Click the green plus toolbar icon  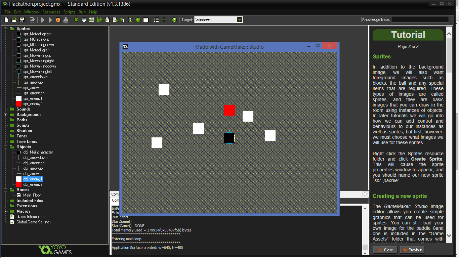[164, 20]
